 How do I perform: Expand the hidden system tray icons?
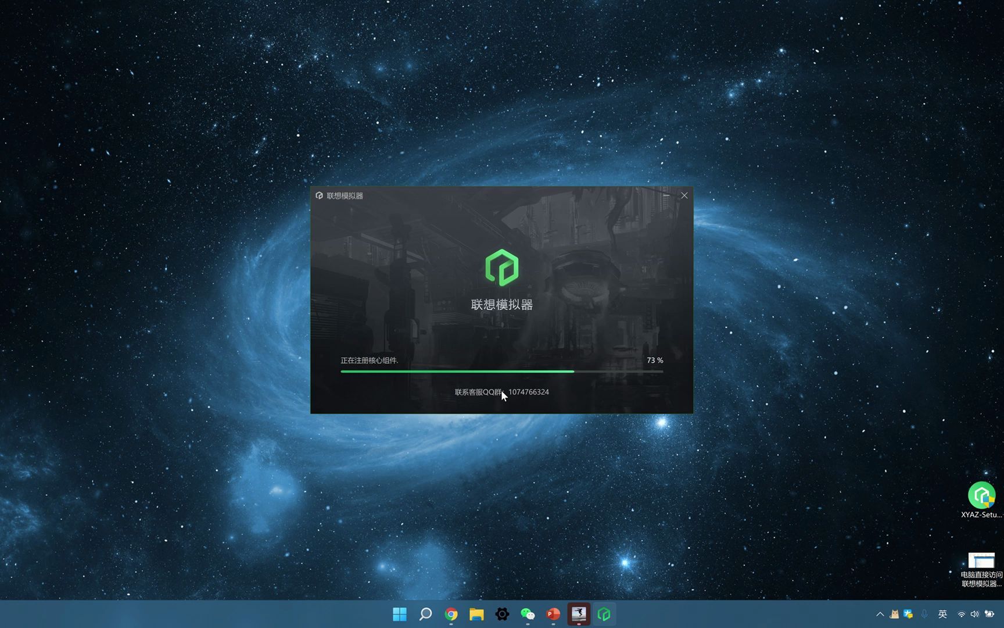tap(880, 614)
